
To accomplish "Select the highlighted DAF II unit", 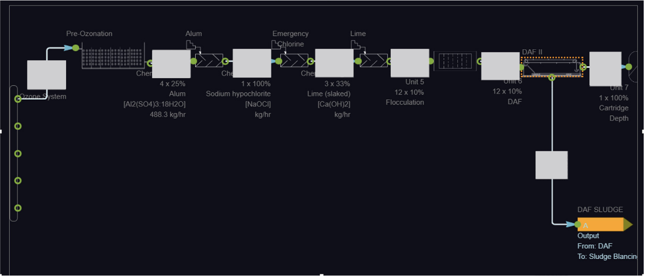I will click(552, 67).
